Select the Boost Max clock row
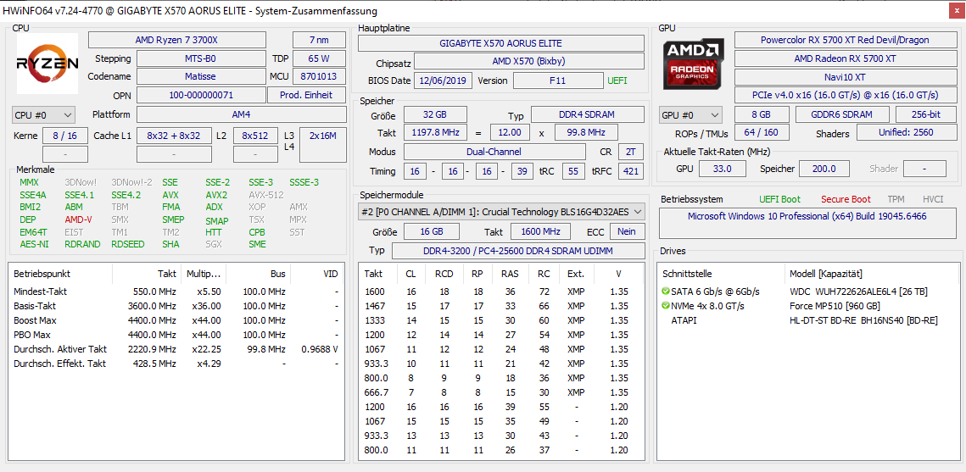The image size is (966, 472). coord(176,320)
